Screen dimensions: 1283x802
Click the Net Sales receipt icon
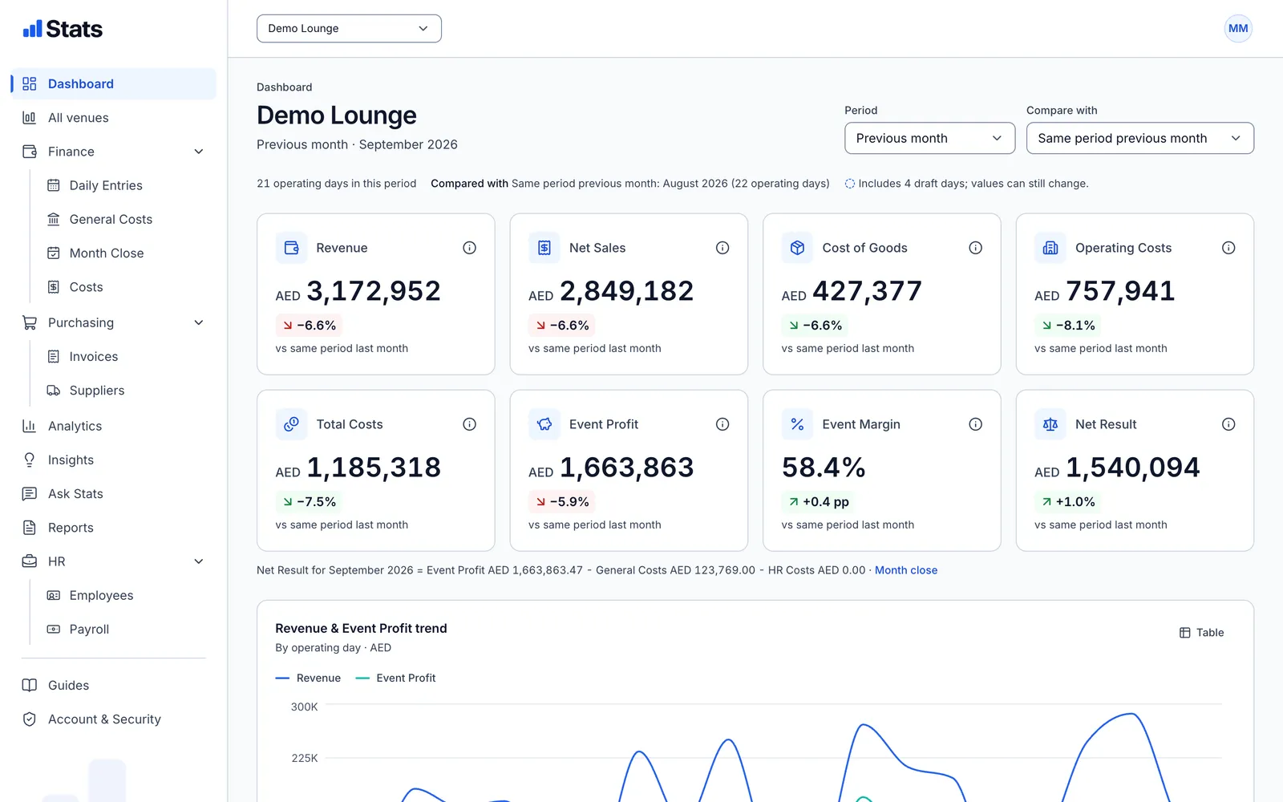(x=544, y=248)
